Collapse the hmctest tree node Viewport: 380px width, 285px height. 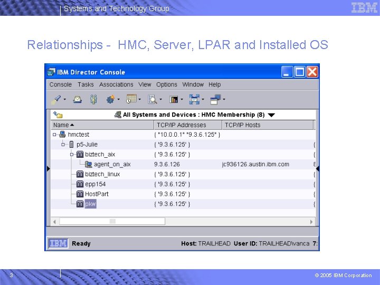(x=54, y=135)
